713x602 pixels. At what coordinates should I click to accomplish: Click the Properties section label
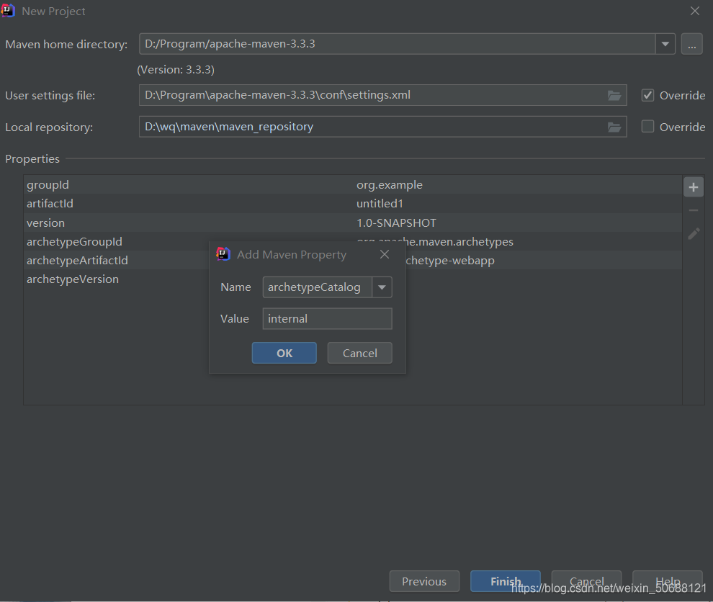(x=32, y=158)
